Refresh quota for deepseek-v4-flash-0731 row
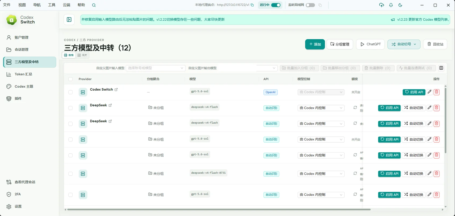 355,173
